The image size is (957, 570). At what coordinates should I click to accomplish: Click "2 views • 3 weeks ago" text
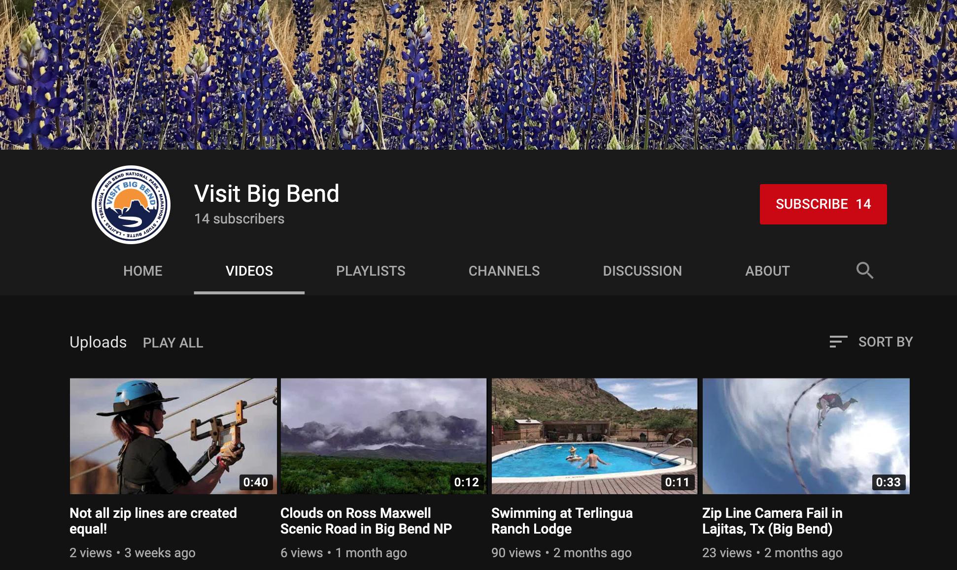tap(133, 553)
